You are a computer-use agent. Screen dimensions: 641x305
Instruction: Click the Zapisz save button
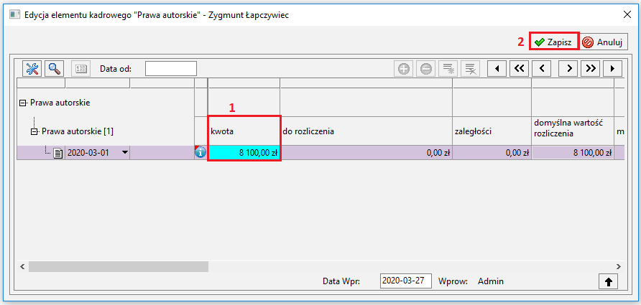[554, 41]
